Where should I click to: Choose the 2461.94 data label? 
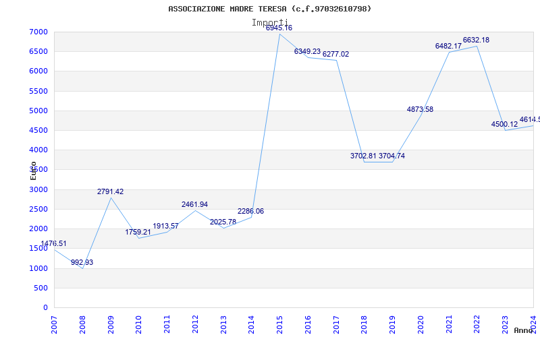[x=194, y=205]
